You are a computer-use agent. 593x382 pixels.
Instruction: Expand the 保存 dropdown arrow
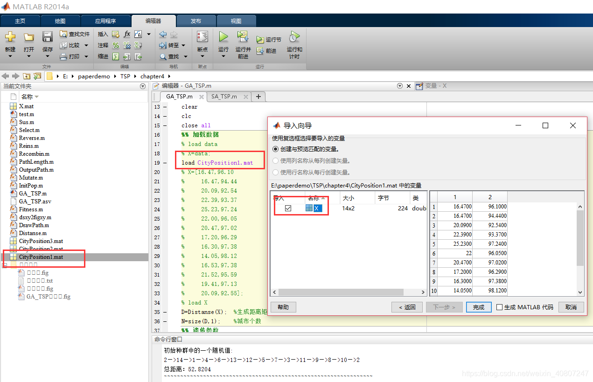click(x=48, y=56)
